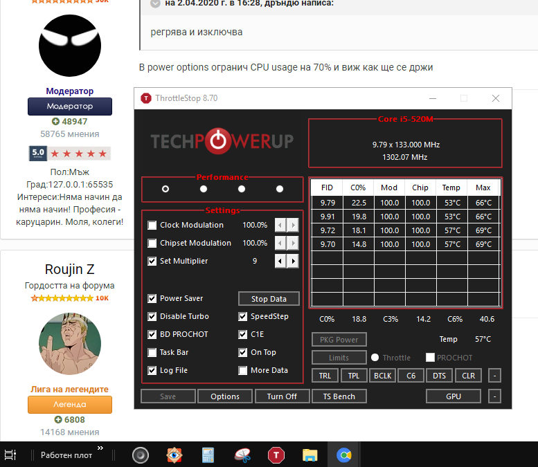The height and width of the screenshot is (467, 538).
Task: Open the Task View icon on taskbar
Action: tap(10, 455)
